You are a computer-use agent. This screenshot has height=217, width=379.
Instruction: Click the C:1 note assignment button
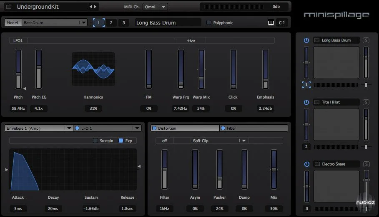(282, 23)
